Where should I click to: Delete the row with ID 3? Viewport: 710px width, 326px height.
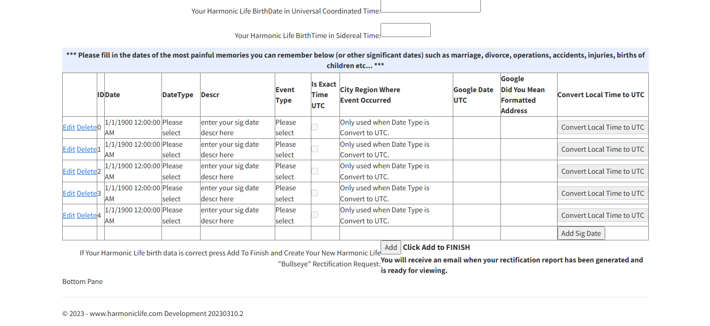(86, 193)
